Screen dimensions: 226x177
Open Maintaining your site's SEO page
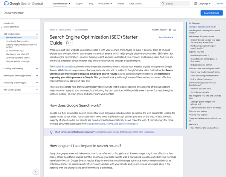[x=17, y=54]
